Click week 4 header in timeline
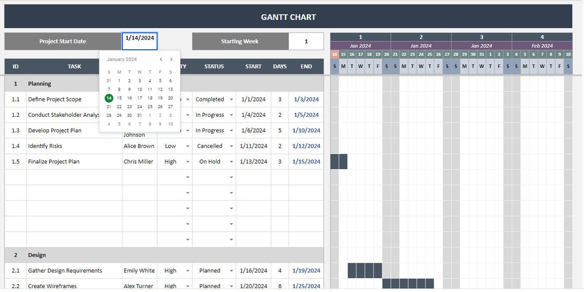This screenshot has height=292, width=584. (x=542, y=37)
